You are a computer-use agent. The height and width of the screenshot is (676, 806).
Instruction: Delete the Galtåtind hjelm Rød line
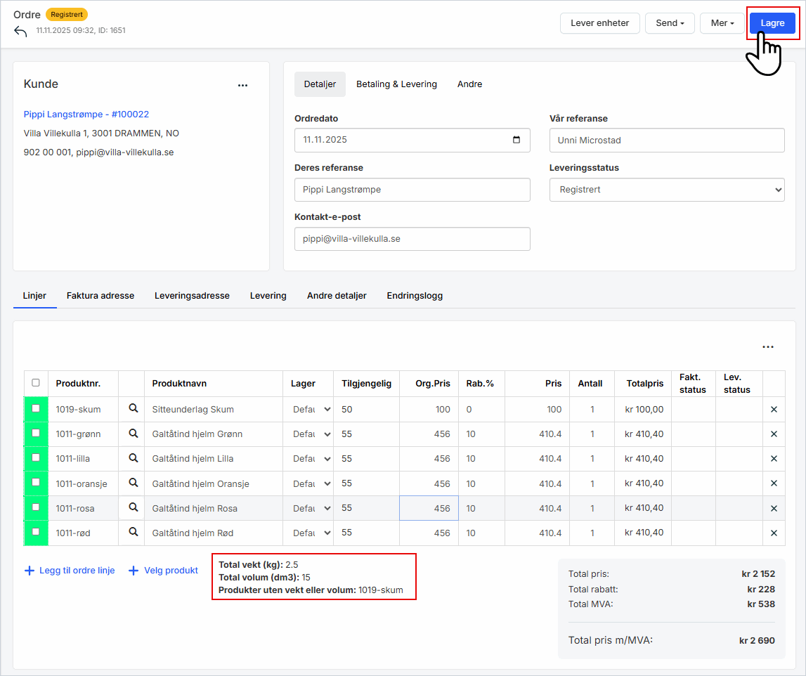774,533
